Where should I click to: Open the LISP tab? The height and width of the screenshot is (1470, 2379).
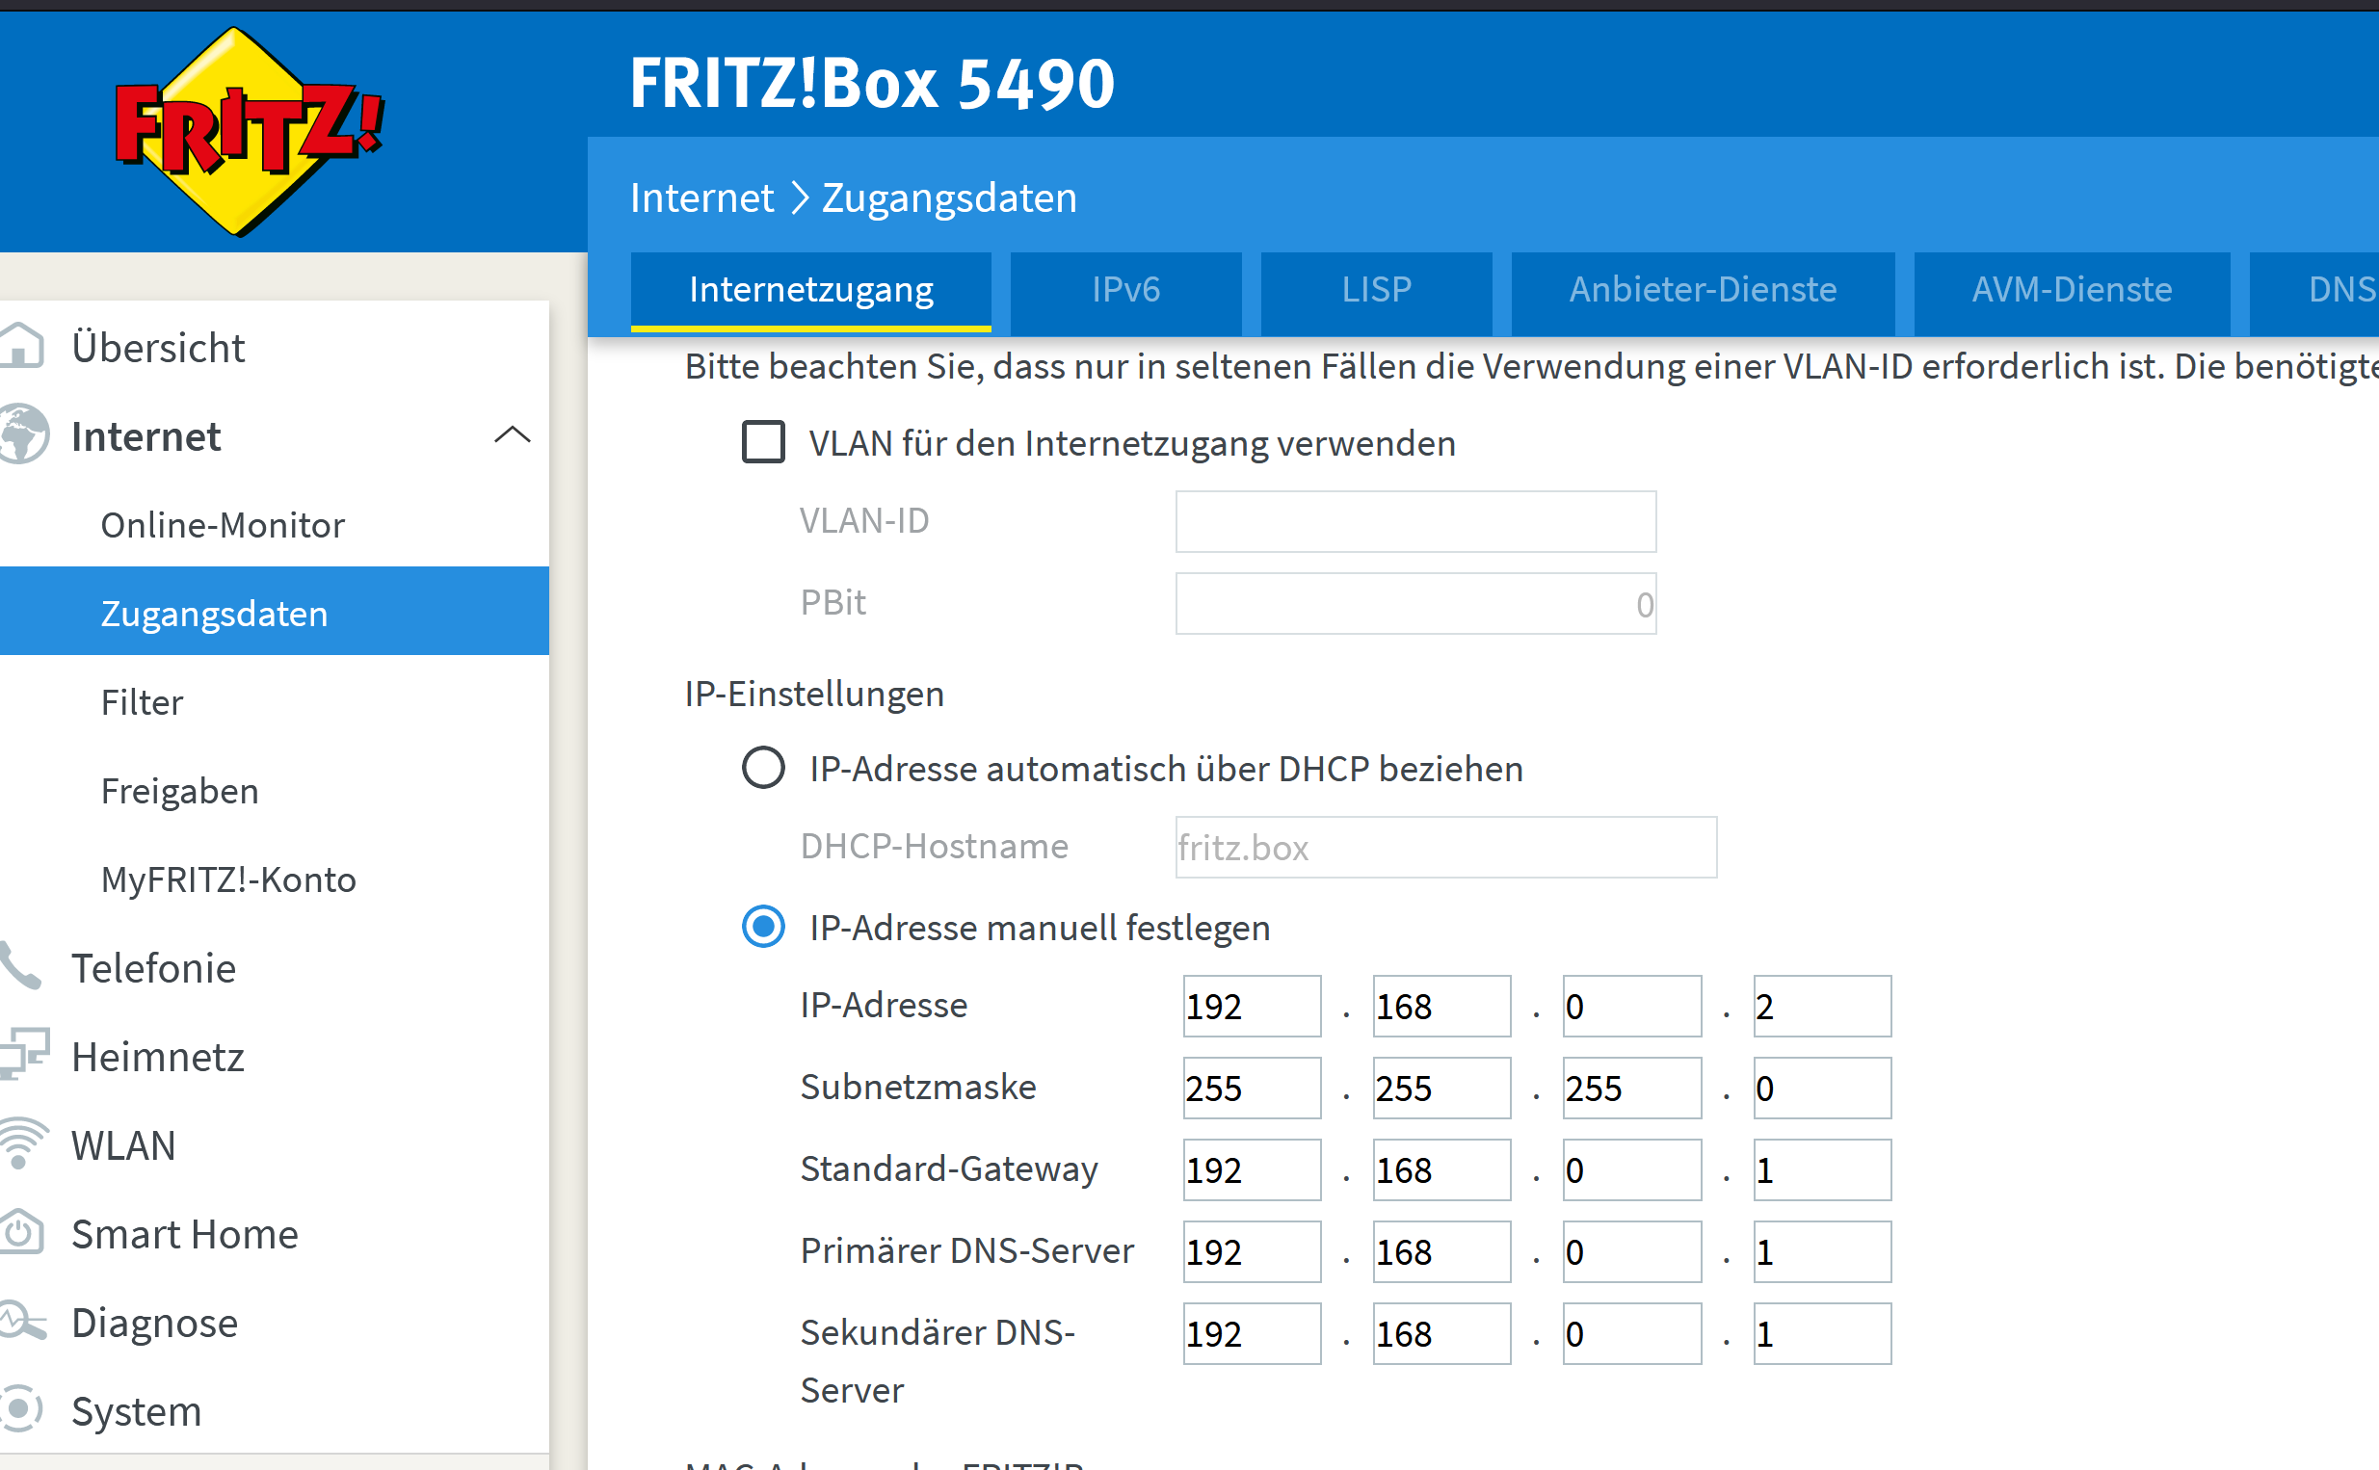point(1376,290)
